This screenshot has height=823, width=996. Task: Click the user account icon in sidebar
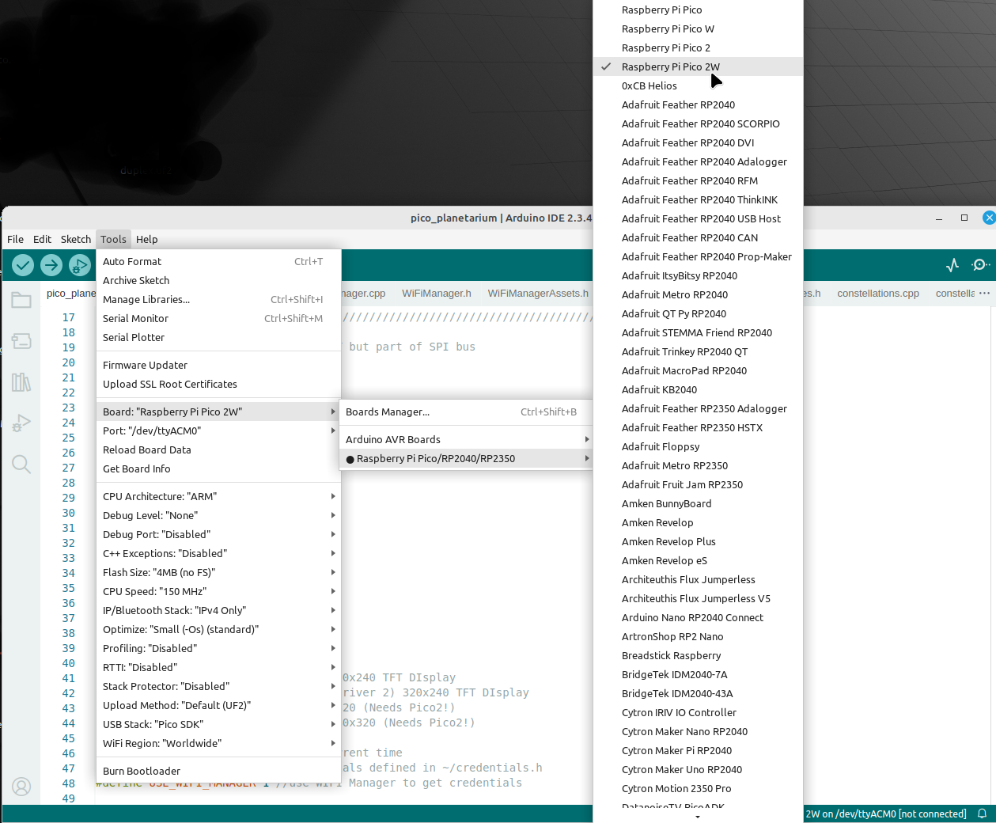pyautogui.click(x=21, y=787)
